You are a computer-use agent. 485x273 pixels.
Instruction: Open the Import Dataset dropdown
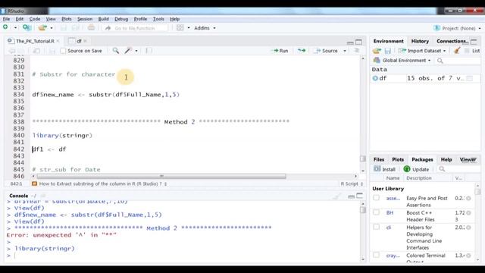coord(422,51)
